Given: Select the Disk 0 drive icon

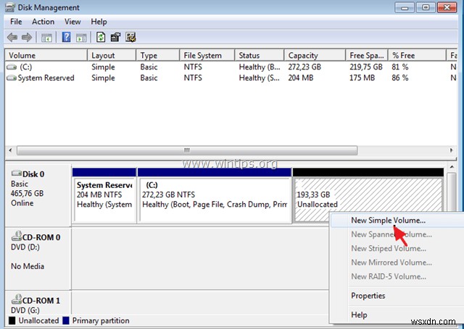Looking at the screenshot, I should pos(17,174).
